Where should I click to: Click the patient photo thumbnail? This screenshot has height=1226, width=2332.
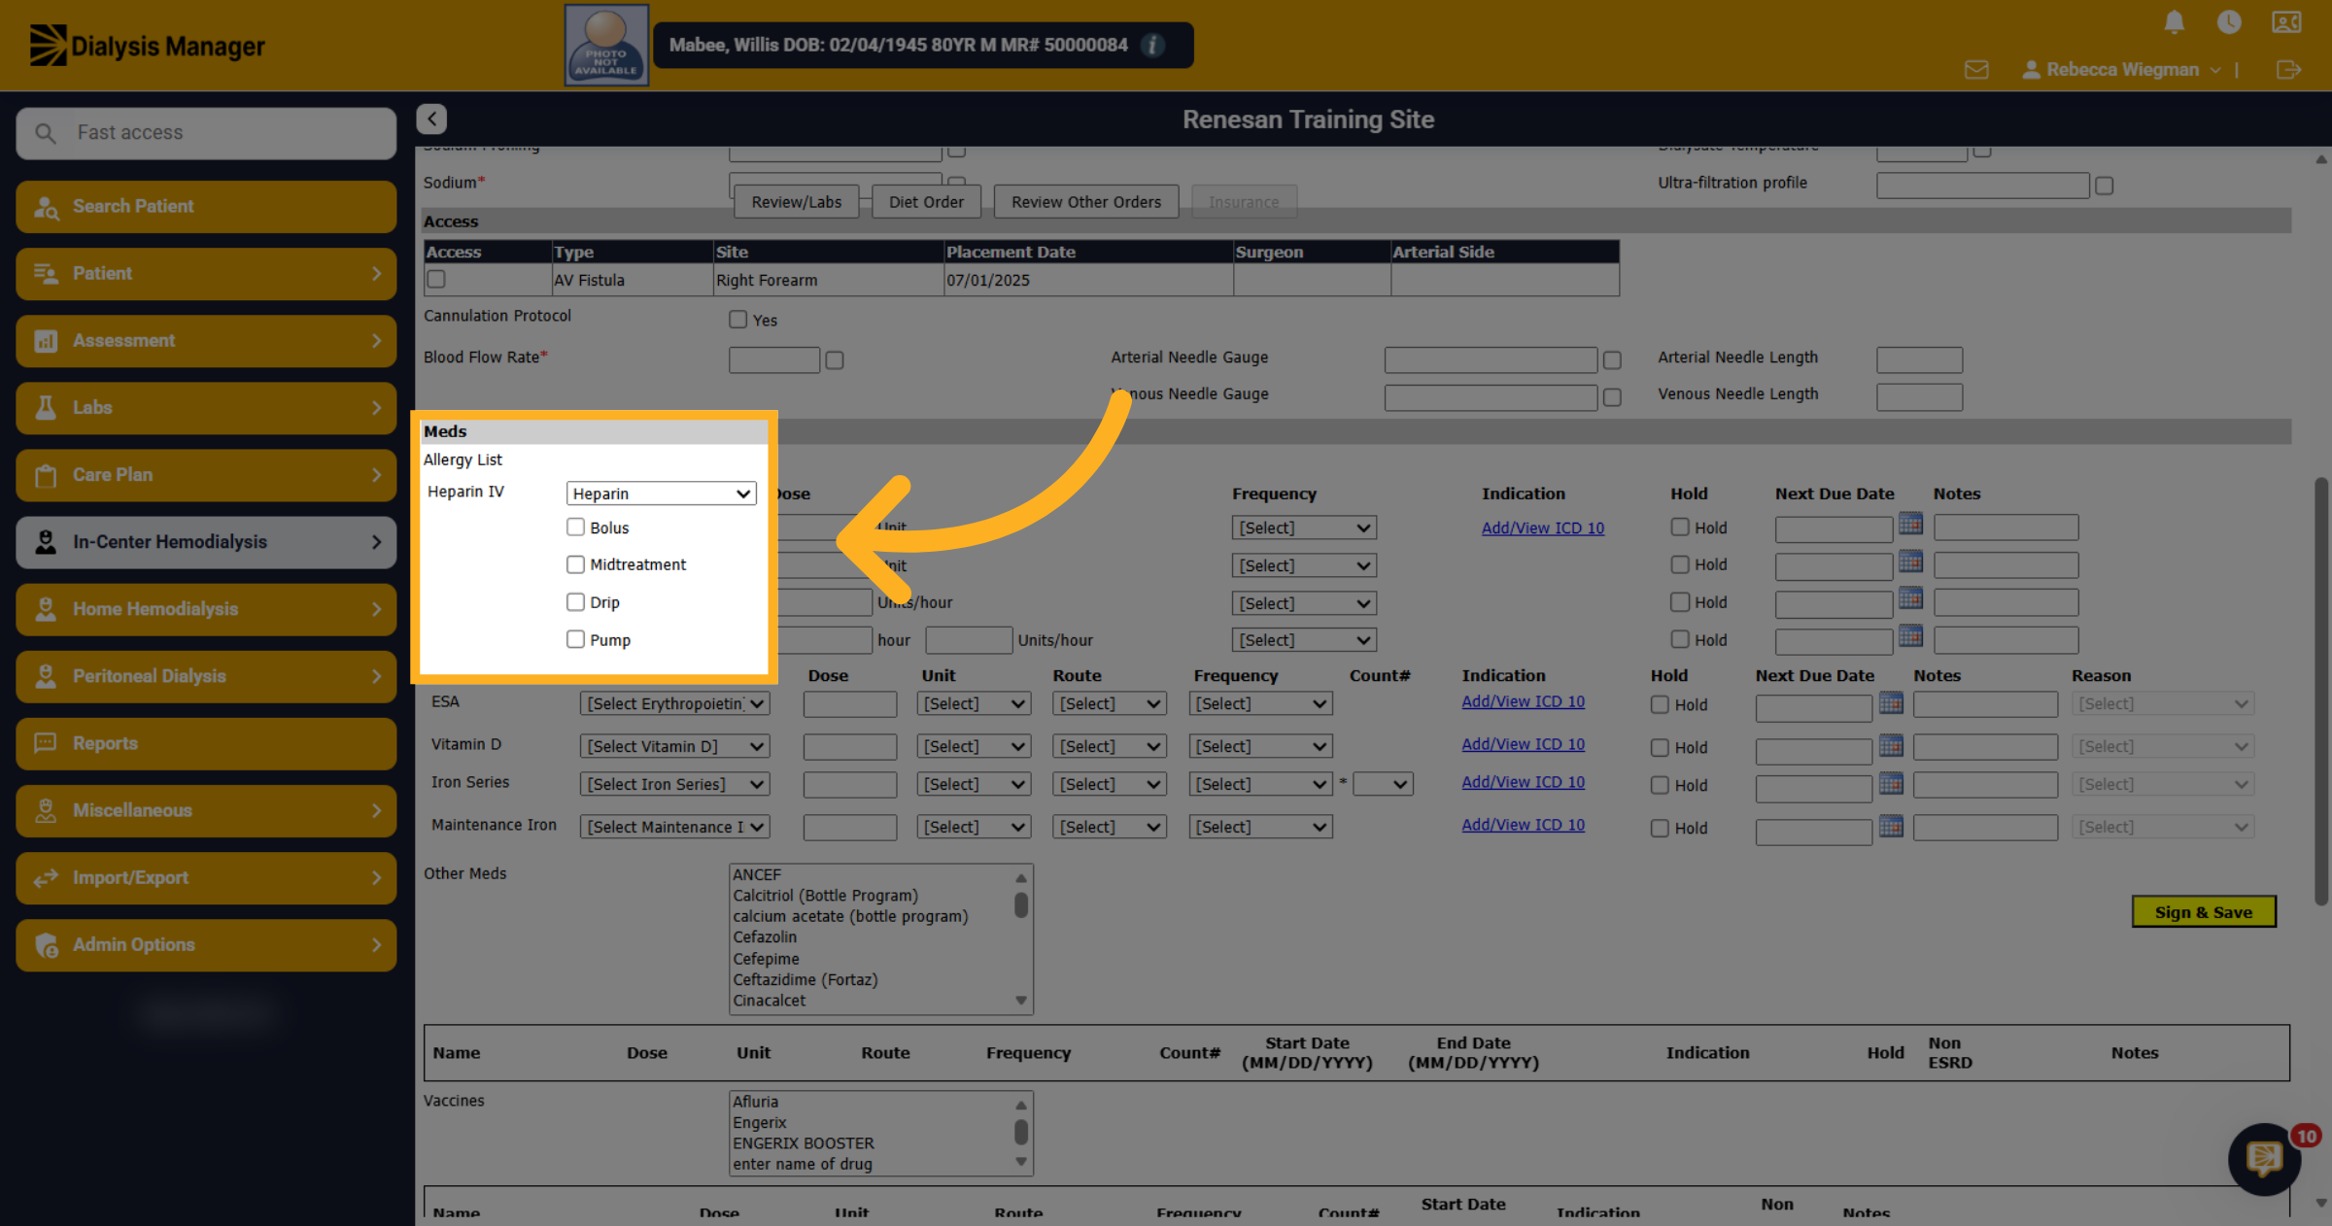pos(606,45)
